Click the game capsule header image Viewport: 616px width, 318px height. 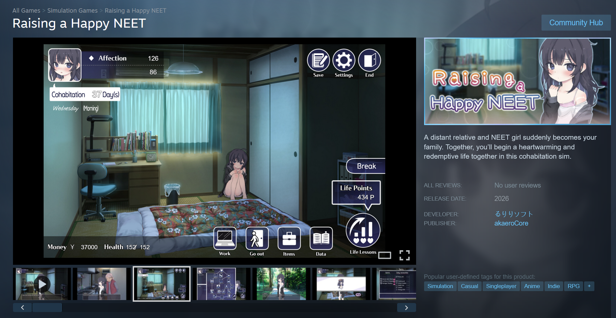(x=517, y=81)
